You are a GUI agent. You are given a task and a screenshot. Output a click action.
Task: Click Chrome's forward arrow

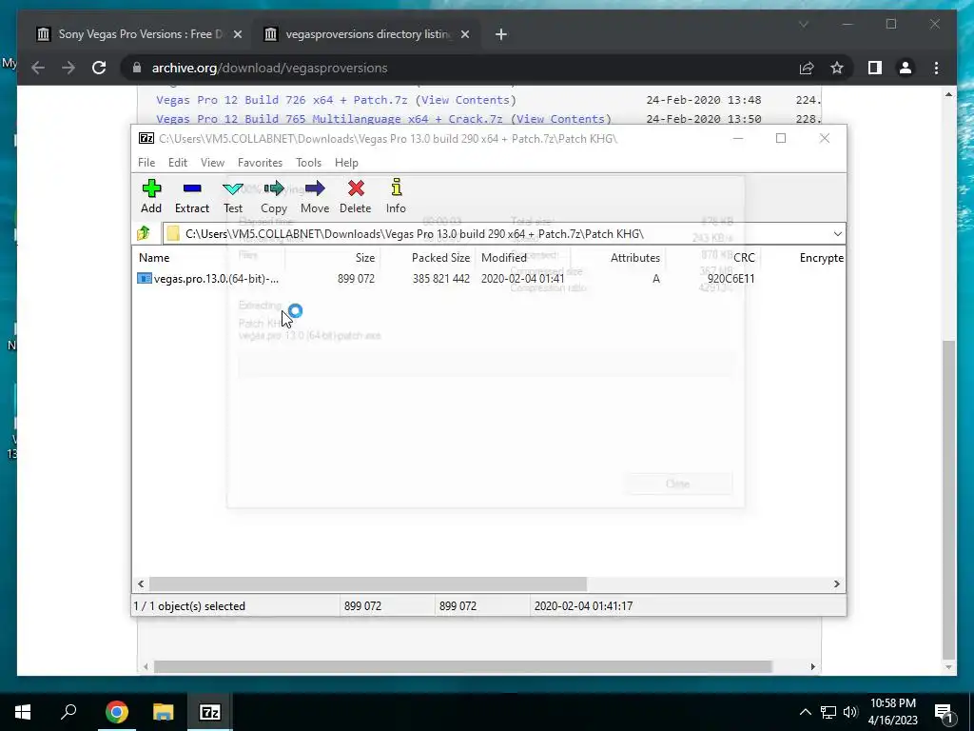coord(68,68)
